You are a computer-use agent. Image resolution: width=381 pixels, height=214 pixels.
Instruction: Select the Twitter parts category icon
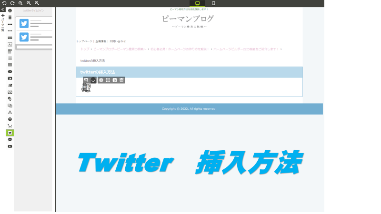coord(10,133)
